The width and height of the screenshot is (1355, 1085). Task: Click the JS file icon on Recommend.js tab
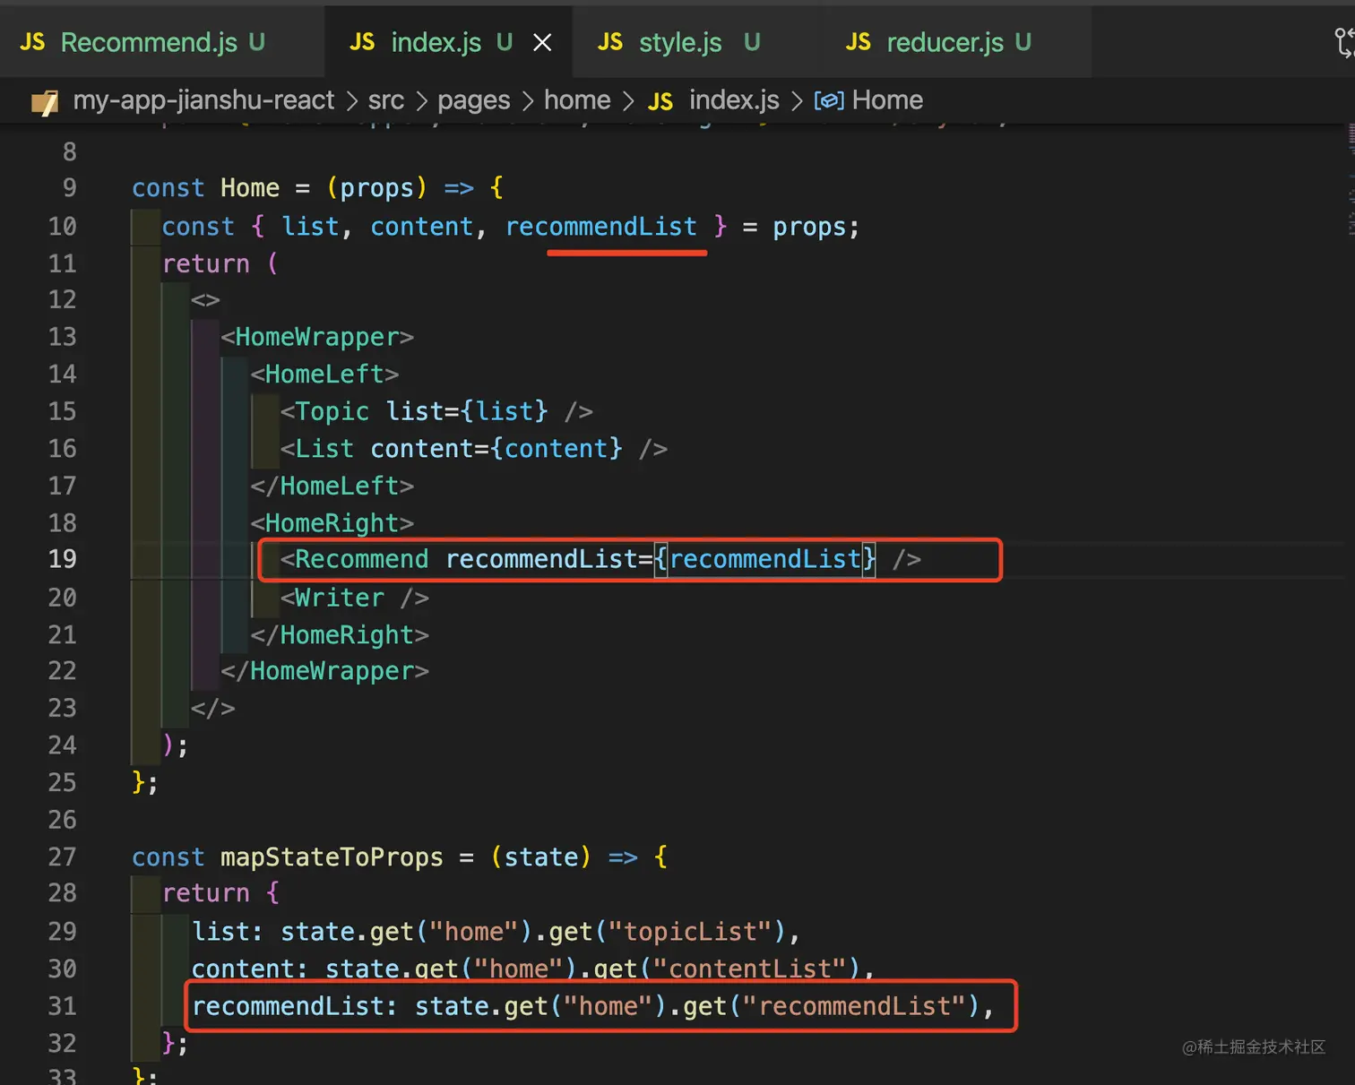pos(32,42)
